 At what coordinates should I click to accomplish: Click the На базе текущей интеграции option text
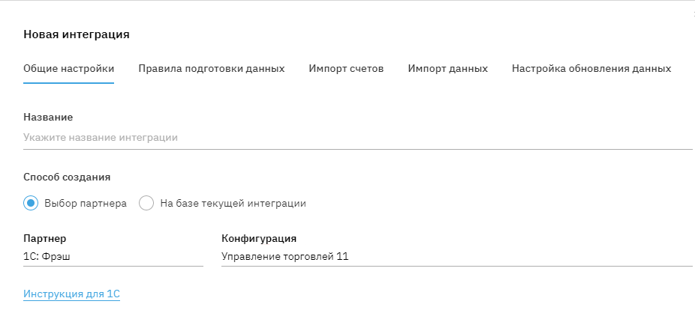(x=233, y=203)
